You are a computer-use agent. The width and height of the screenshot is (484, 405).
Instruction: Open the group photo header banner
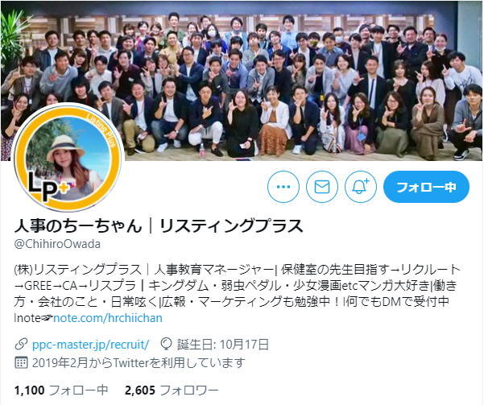pos(242,81)
